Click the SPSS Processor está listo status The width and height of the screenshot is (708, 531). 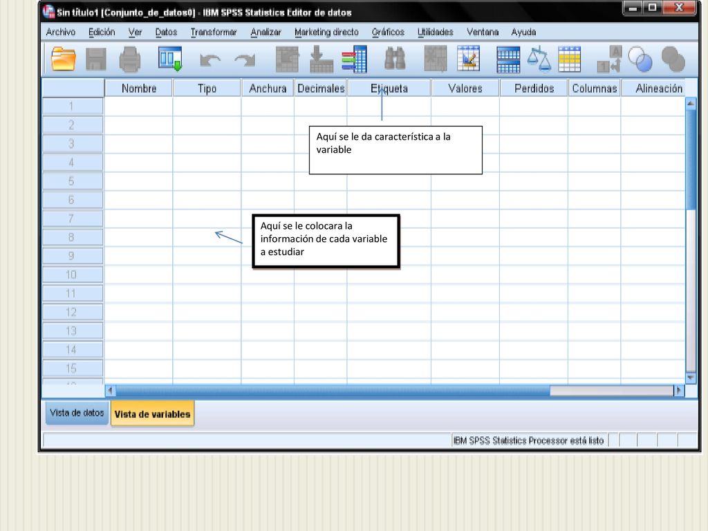(x=528, y=440)
